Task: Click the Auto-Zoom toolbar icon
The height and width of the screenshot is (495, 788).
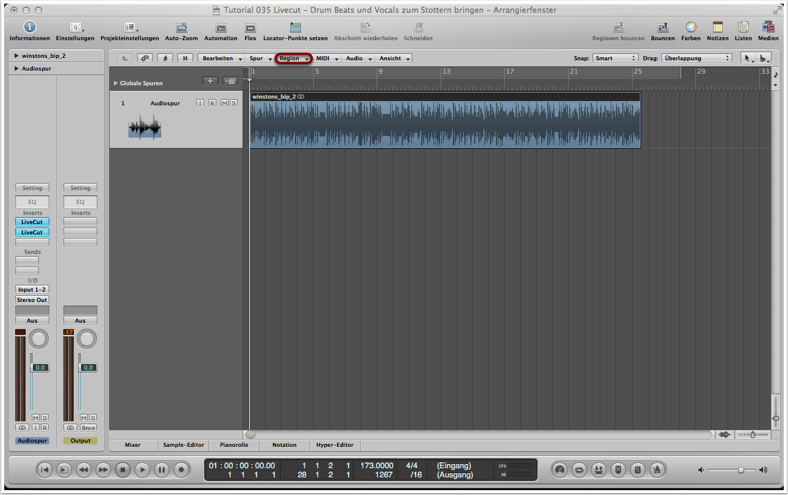Action: point(182,27)
